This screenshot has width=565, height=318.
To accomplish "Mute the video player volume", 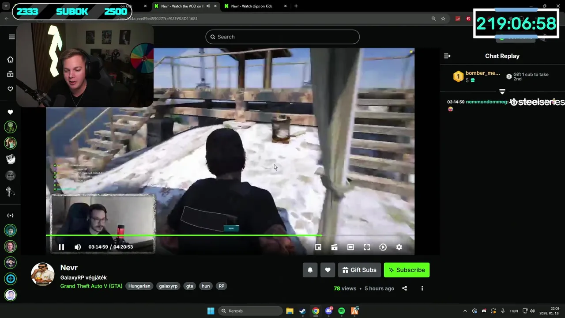I will pyautogui.click(x=78, y=247).
